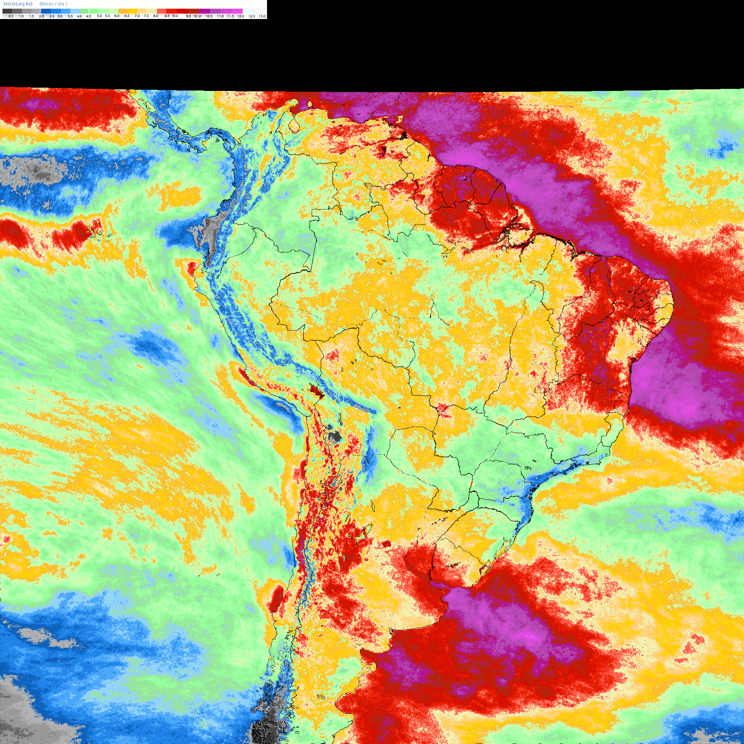Click the "5.0" legend value
The image size is (744, 744).
(99, 16)
